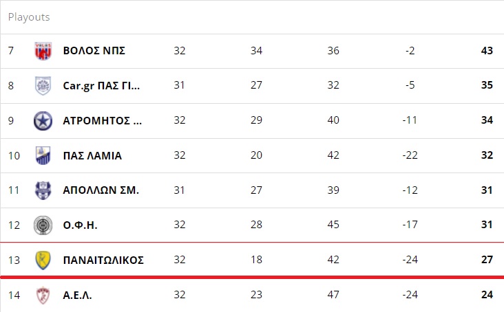Open the ΒΟΛΟΣ ΝΠΣ team page
This screenshot has width=504, height=312.
pyautogui.click(x=94, y=51)
